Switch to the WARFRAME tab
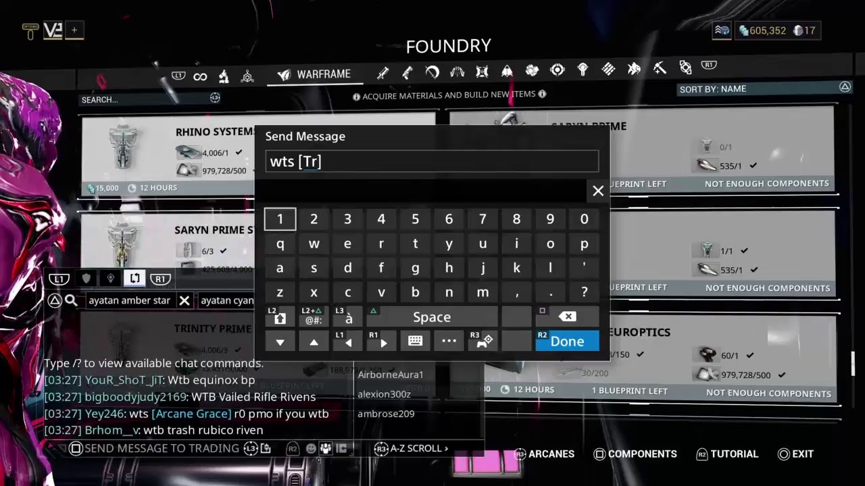 tap(314, 74)
